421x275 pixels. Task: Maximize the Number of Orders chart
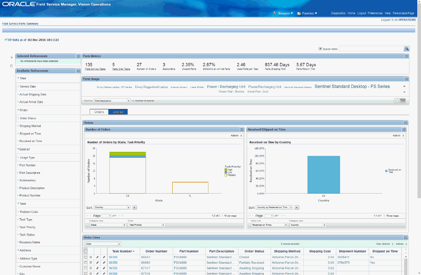242,129
